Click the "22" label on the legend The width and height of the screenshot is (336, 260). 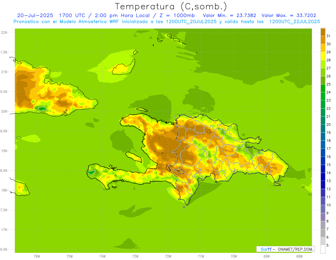(329, 108)
